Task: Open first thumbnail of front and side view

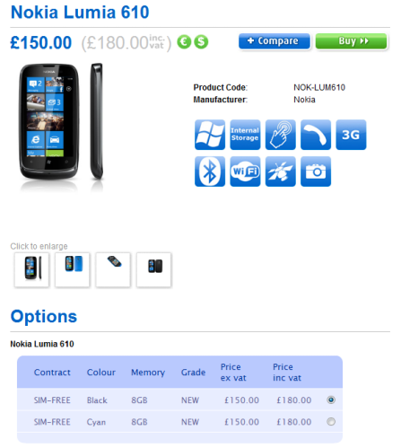Action: pyautogui.click(x=31, y=269)
